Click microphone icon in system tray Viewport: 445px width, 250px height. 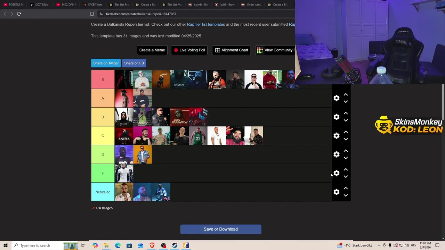point(390,245)
